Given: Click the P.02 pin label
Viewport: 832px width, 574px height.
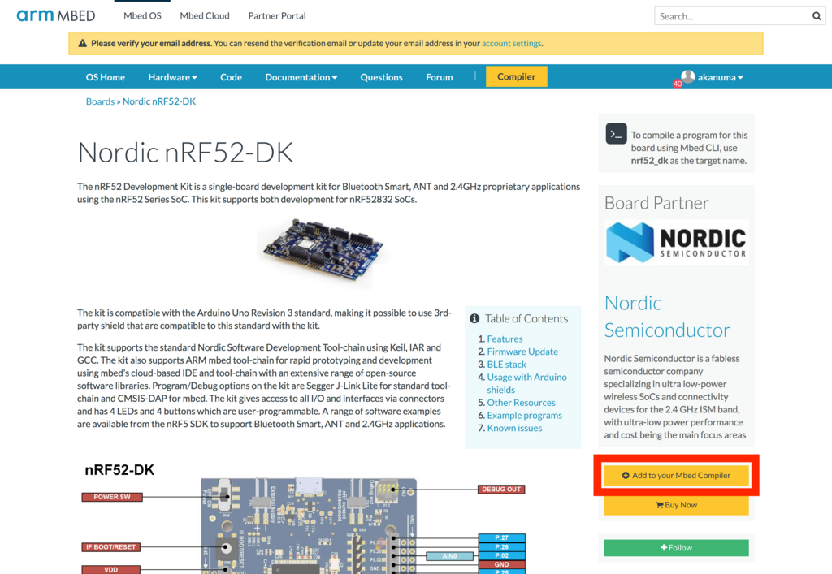Looking at the screenshot, I should click(x=501, y=556).
